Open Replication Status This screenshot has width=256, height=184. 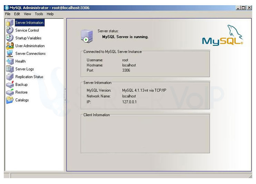pyautogui.click(x=29, y=77)
